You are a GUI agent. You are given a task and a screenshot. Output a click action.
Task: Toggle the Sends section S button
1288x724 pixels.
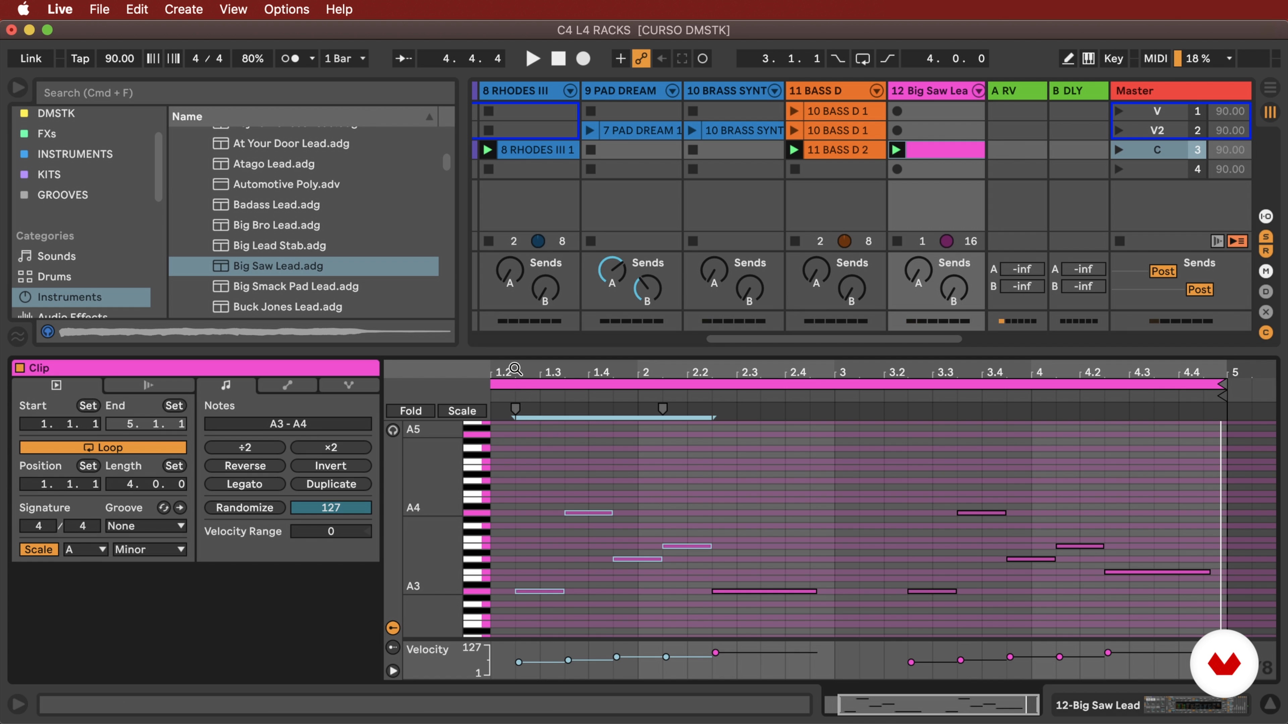[x=1266, y=236]
